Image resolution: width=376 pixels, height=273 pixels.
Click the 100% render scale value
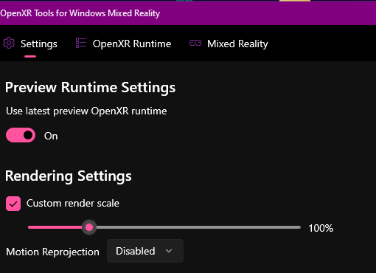[x=321, y=228]
